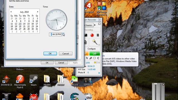Pause the recording in BSR Screen Recorder
This screenshot has height=100, width=178.
[98, 35]
